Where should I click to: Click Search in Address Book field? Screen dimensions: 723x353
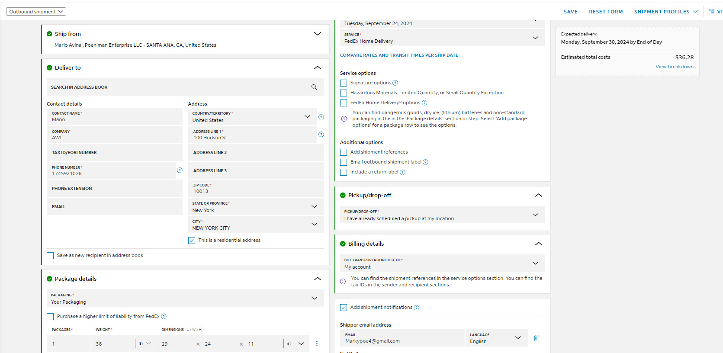tap(185, 87)
